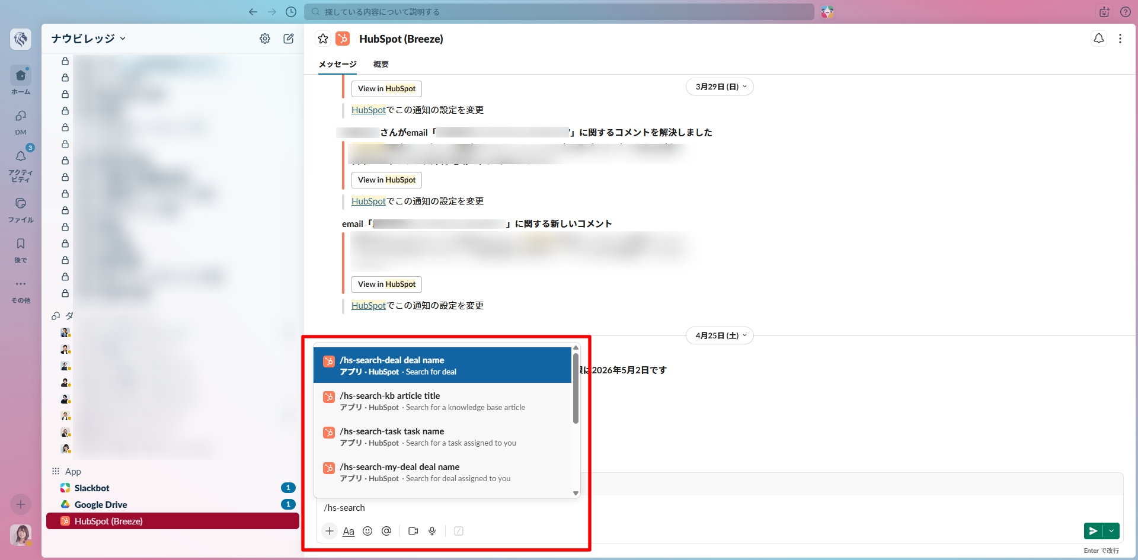1138x560 pixels.
Task: Toggle the Aa text formatting
Action: (349, 531)
